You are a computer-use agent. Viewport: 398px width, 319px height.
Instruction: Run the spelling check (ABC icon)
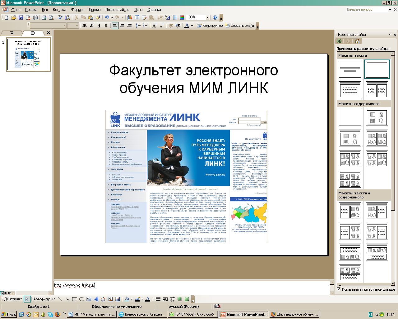tap(60, 17)
